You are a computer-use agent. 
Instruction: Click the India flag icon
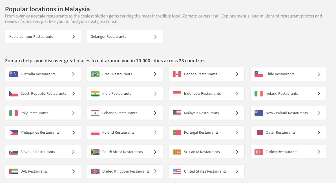pyautogui.click(x=95, y=94)
